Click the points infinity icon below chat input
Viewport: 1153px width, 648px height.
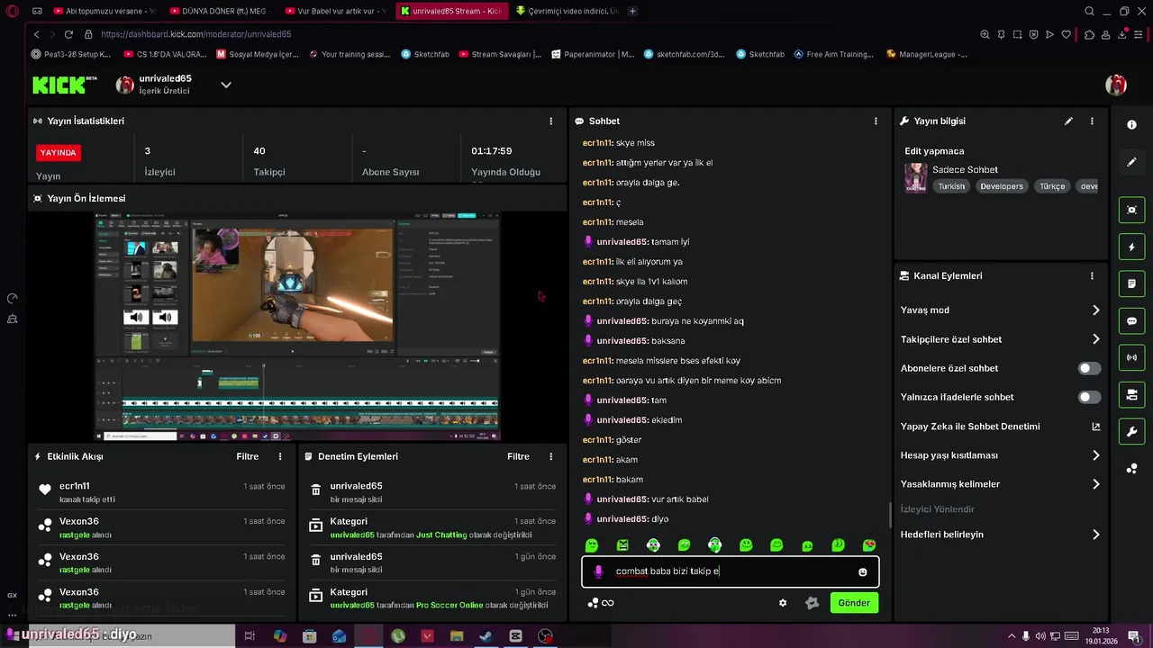tap(601, 603)
